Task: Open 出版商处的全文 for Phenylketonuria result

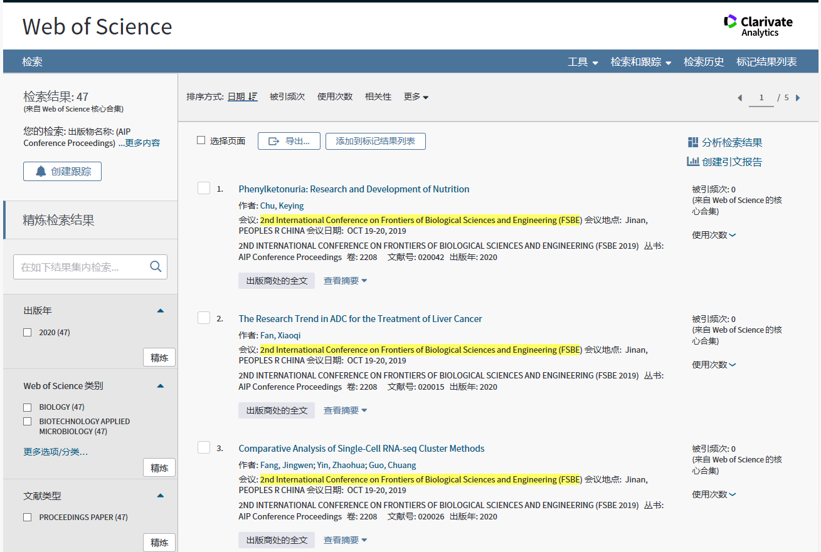Action: [277, 281]
